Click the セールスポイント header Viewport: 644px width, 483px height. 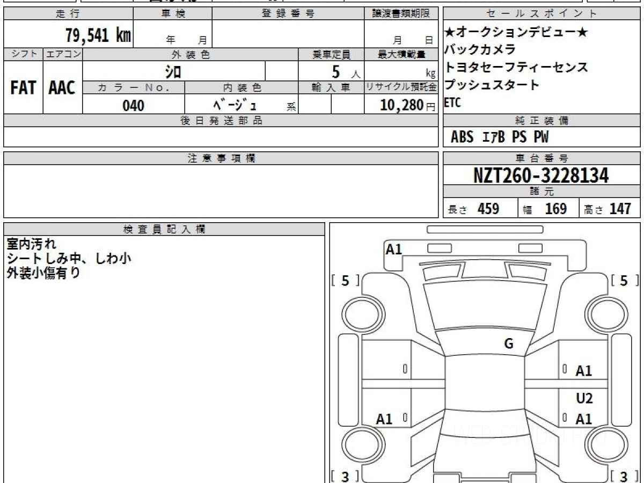coord(542,14)
